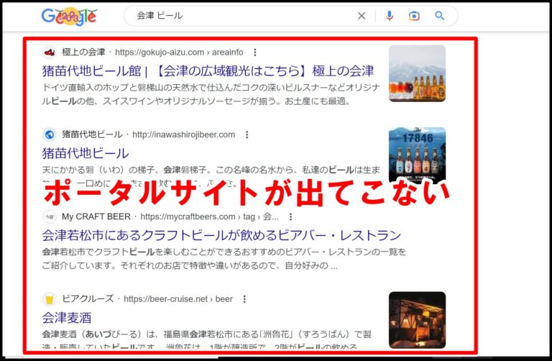Open more options for the inawashirojibeer.com result
Screen dimensions: 552x361
click(247, 134)
